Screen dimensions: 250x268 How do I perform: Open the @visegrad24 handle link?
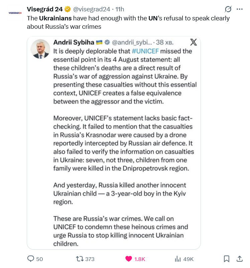click(x=92, y=9)
